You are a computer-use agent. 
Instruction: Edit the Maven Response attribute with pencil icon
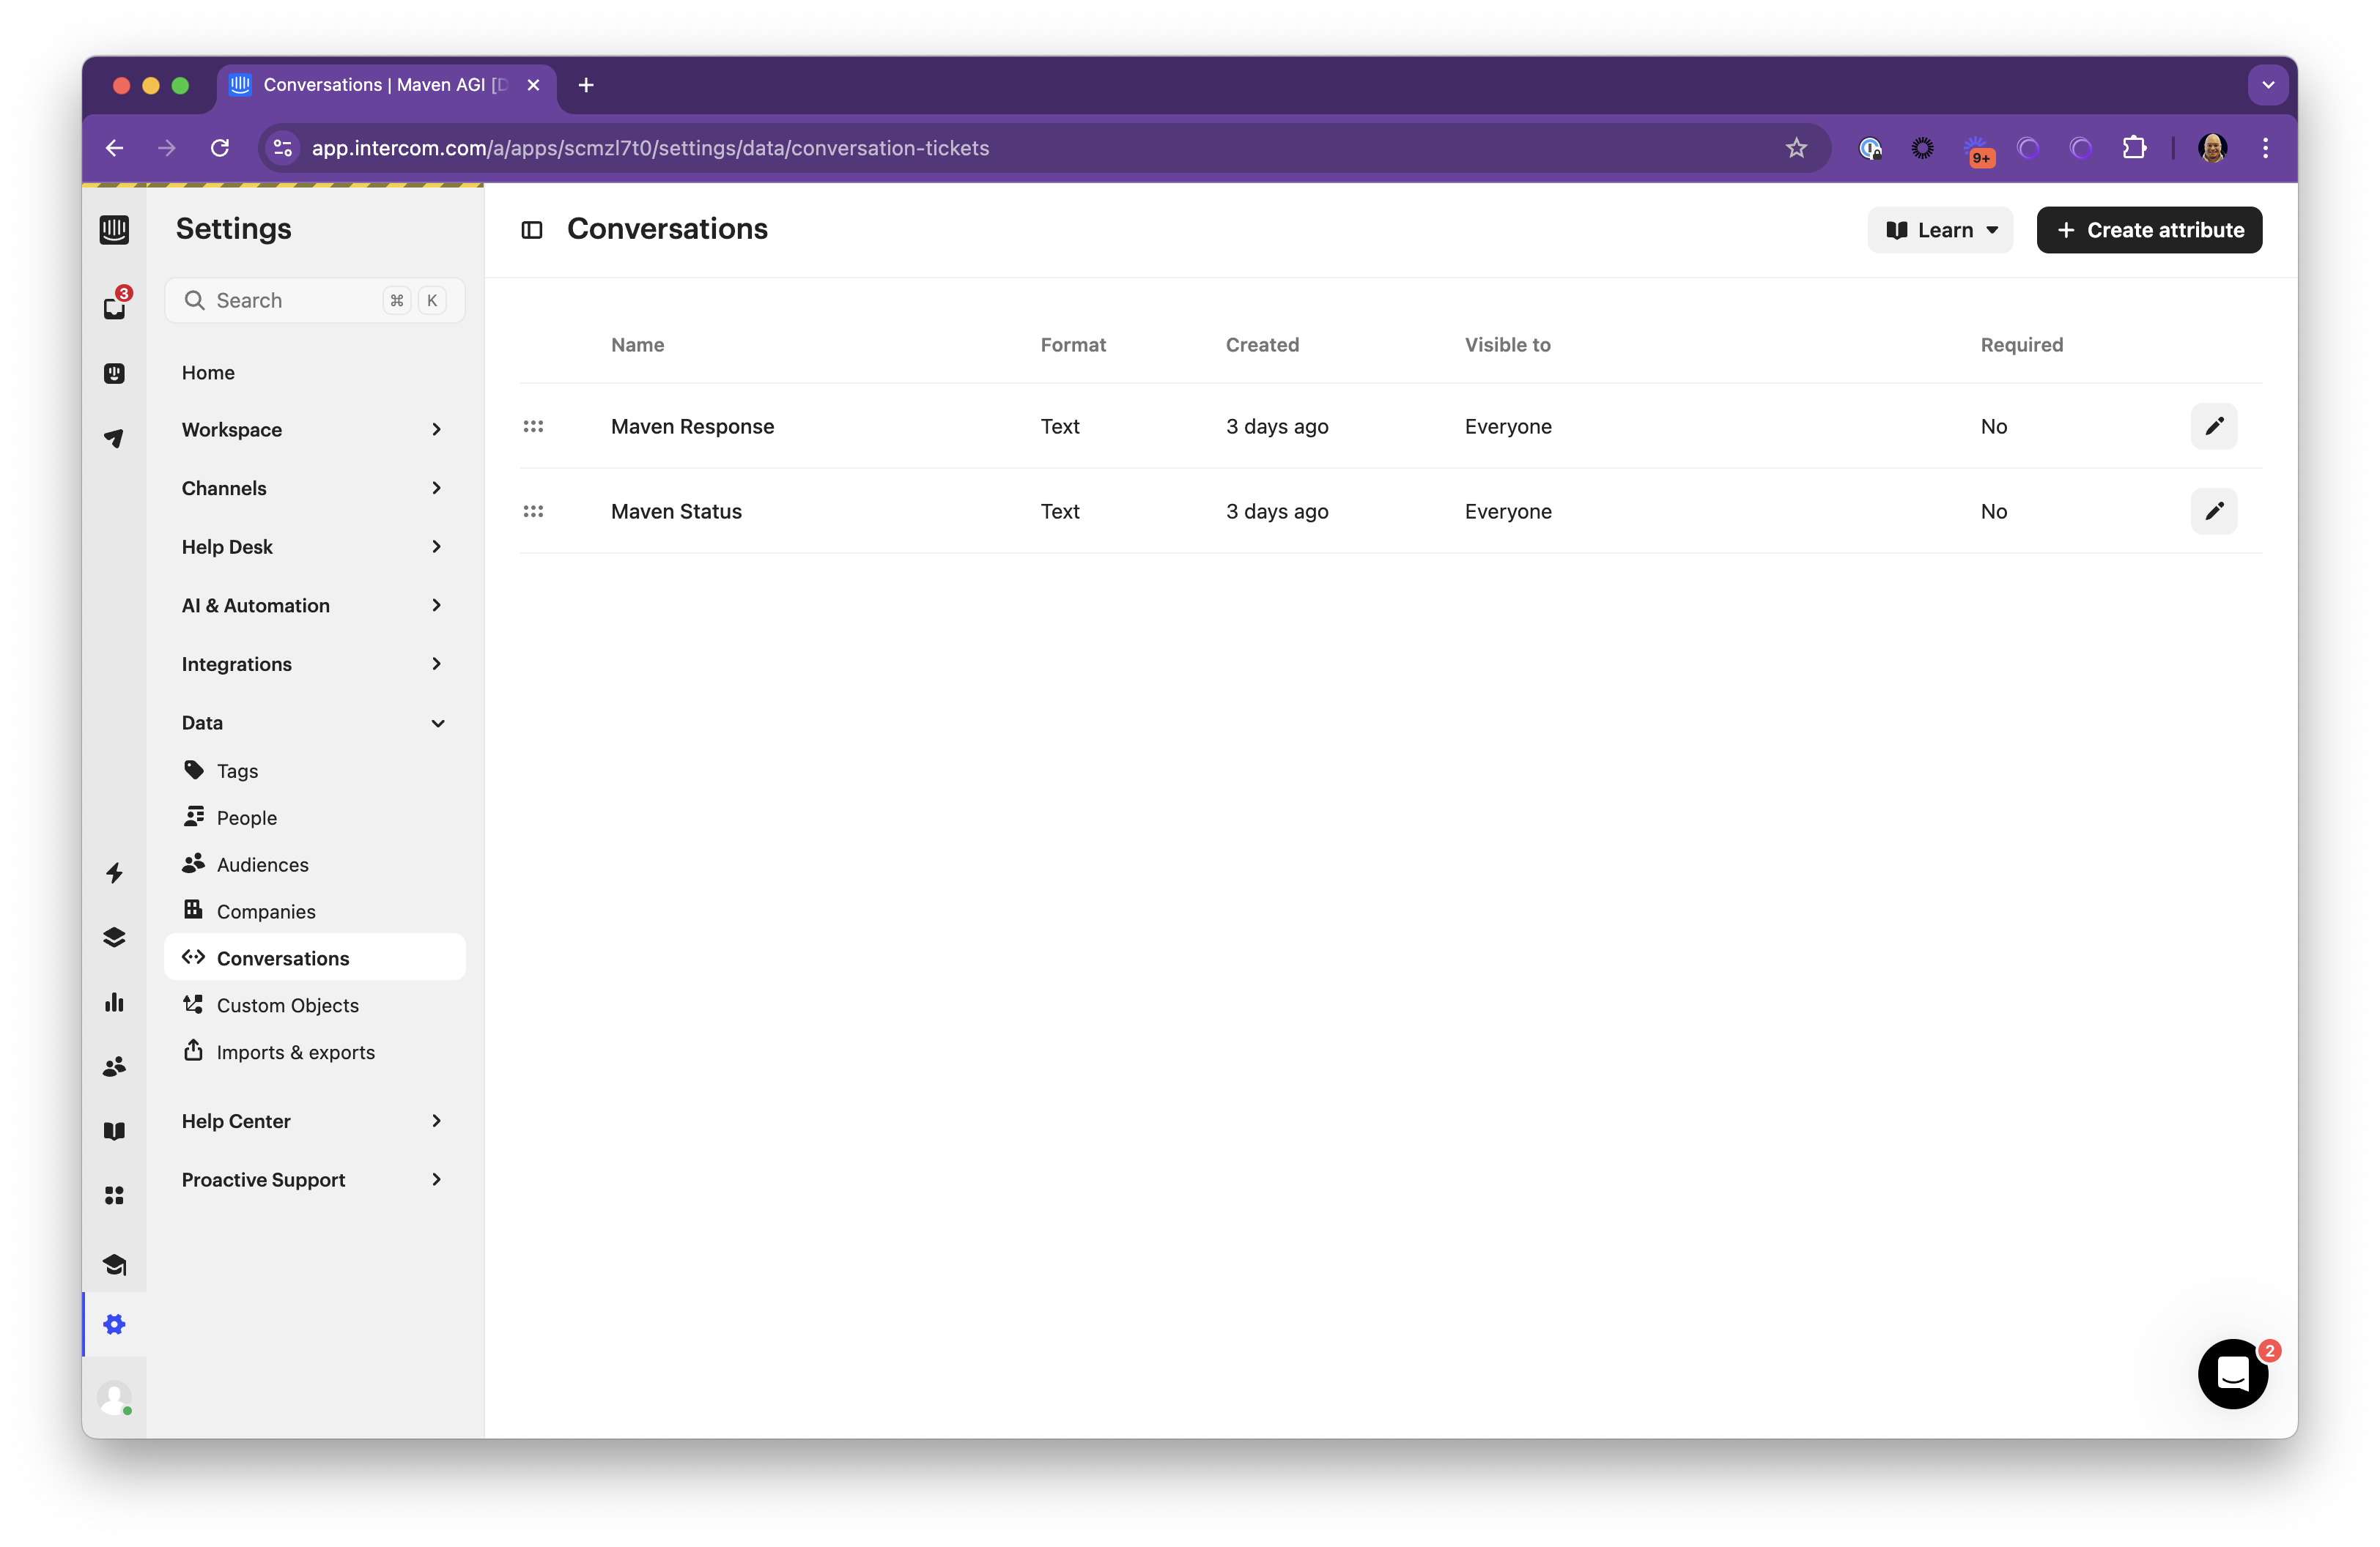2214,426
